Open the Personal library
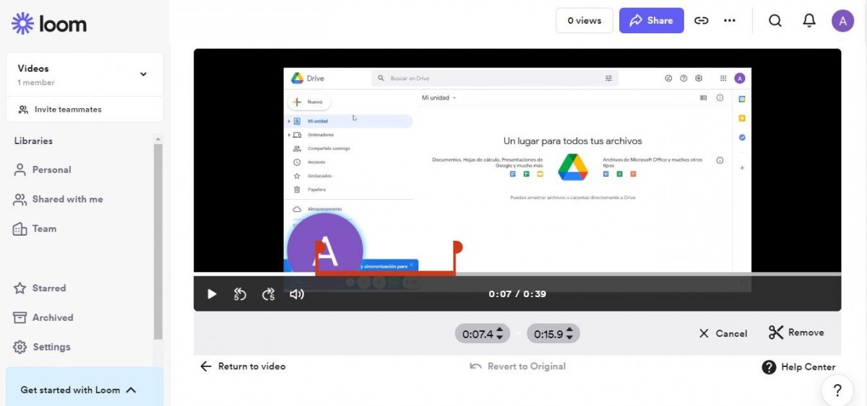The height and width of the screenshot is (406, 867). pos(43,169)
